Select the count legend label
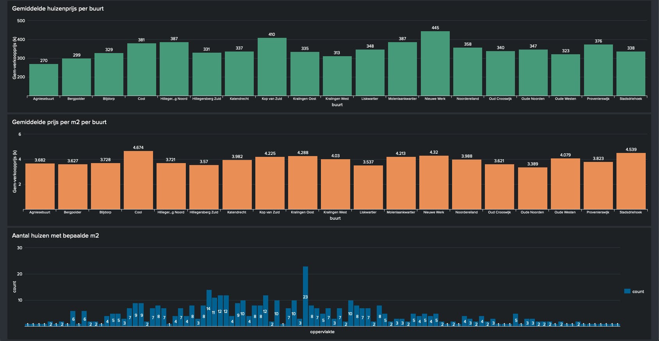This screenshot has height=341, width=659. 638,291
